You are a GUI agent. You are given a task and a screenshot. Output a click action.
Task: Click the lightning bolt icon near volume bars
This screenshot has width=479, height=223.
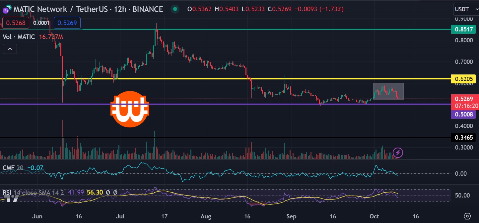click(398, 153)
